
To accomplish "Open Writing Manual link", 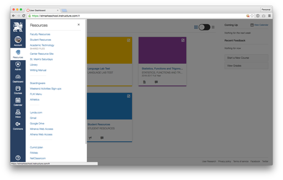I will click(38, 70).
